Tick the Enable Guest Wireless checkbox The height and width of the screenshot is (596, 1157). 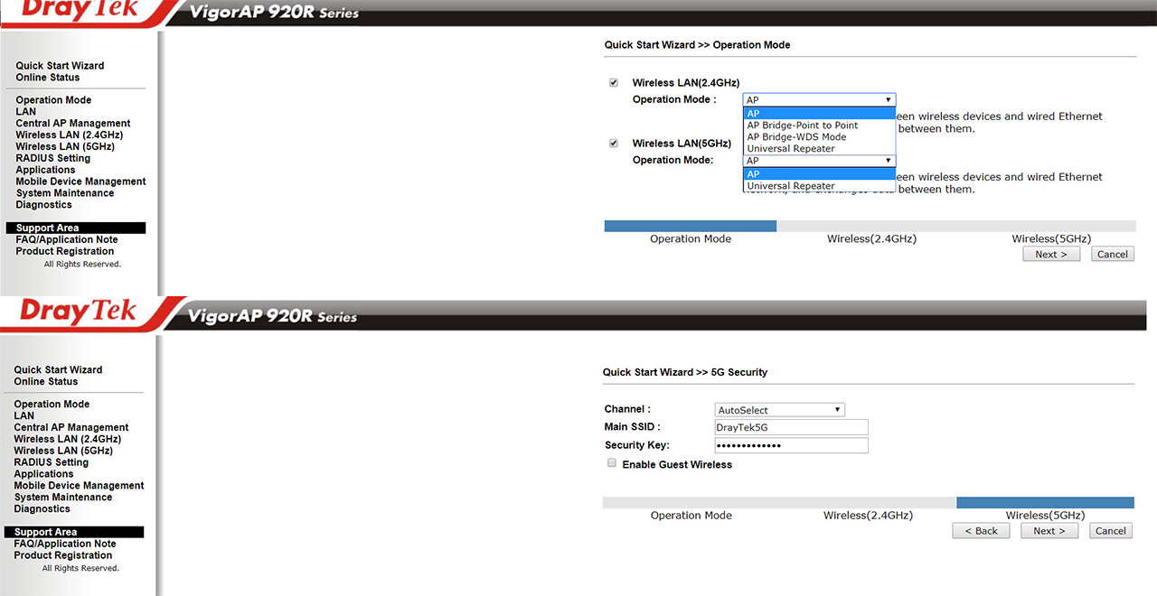pos(612,463)
